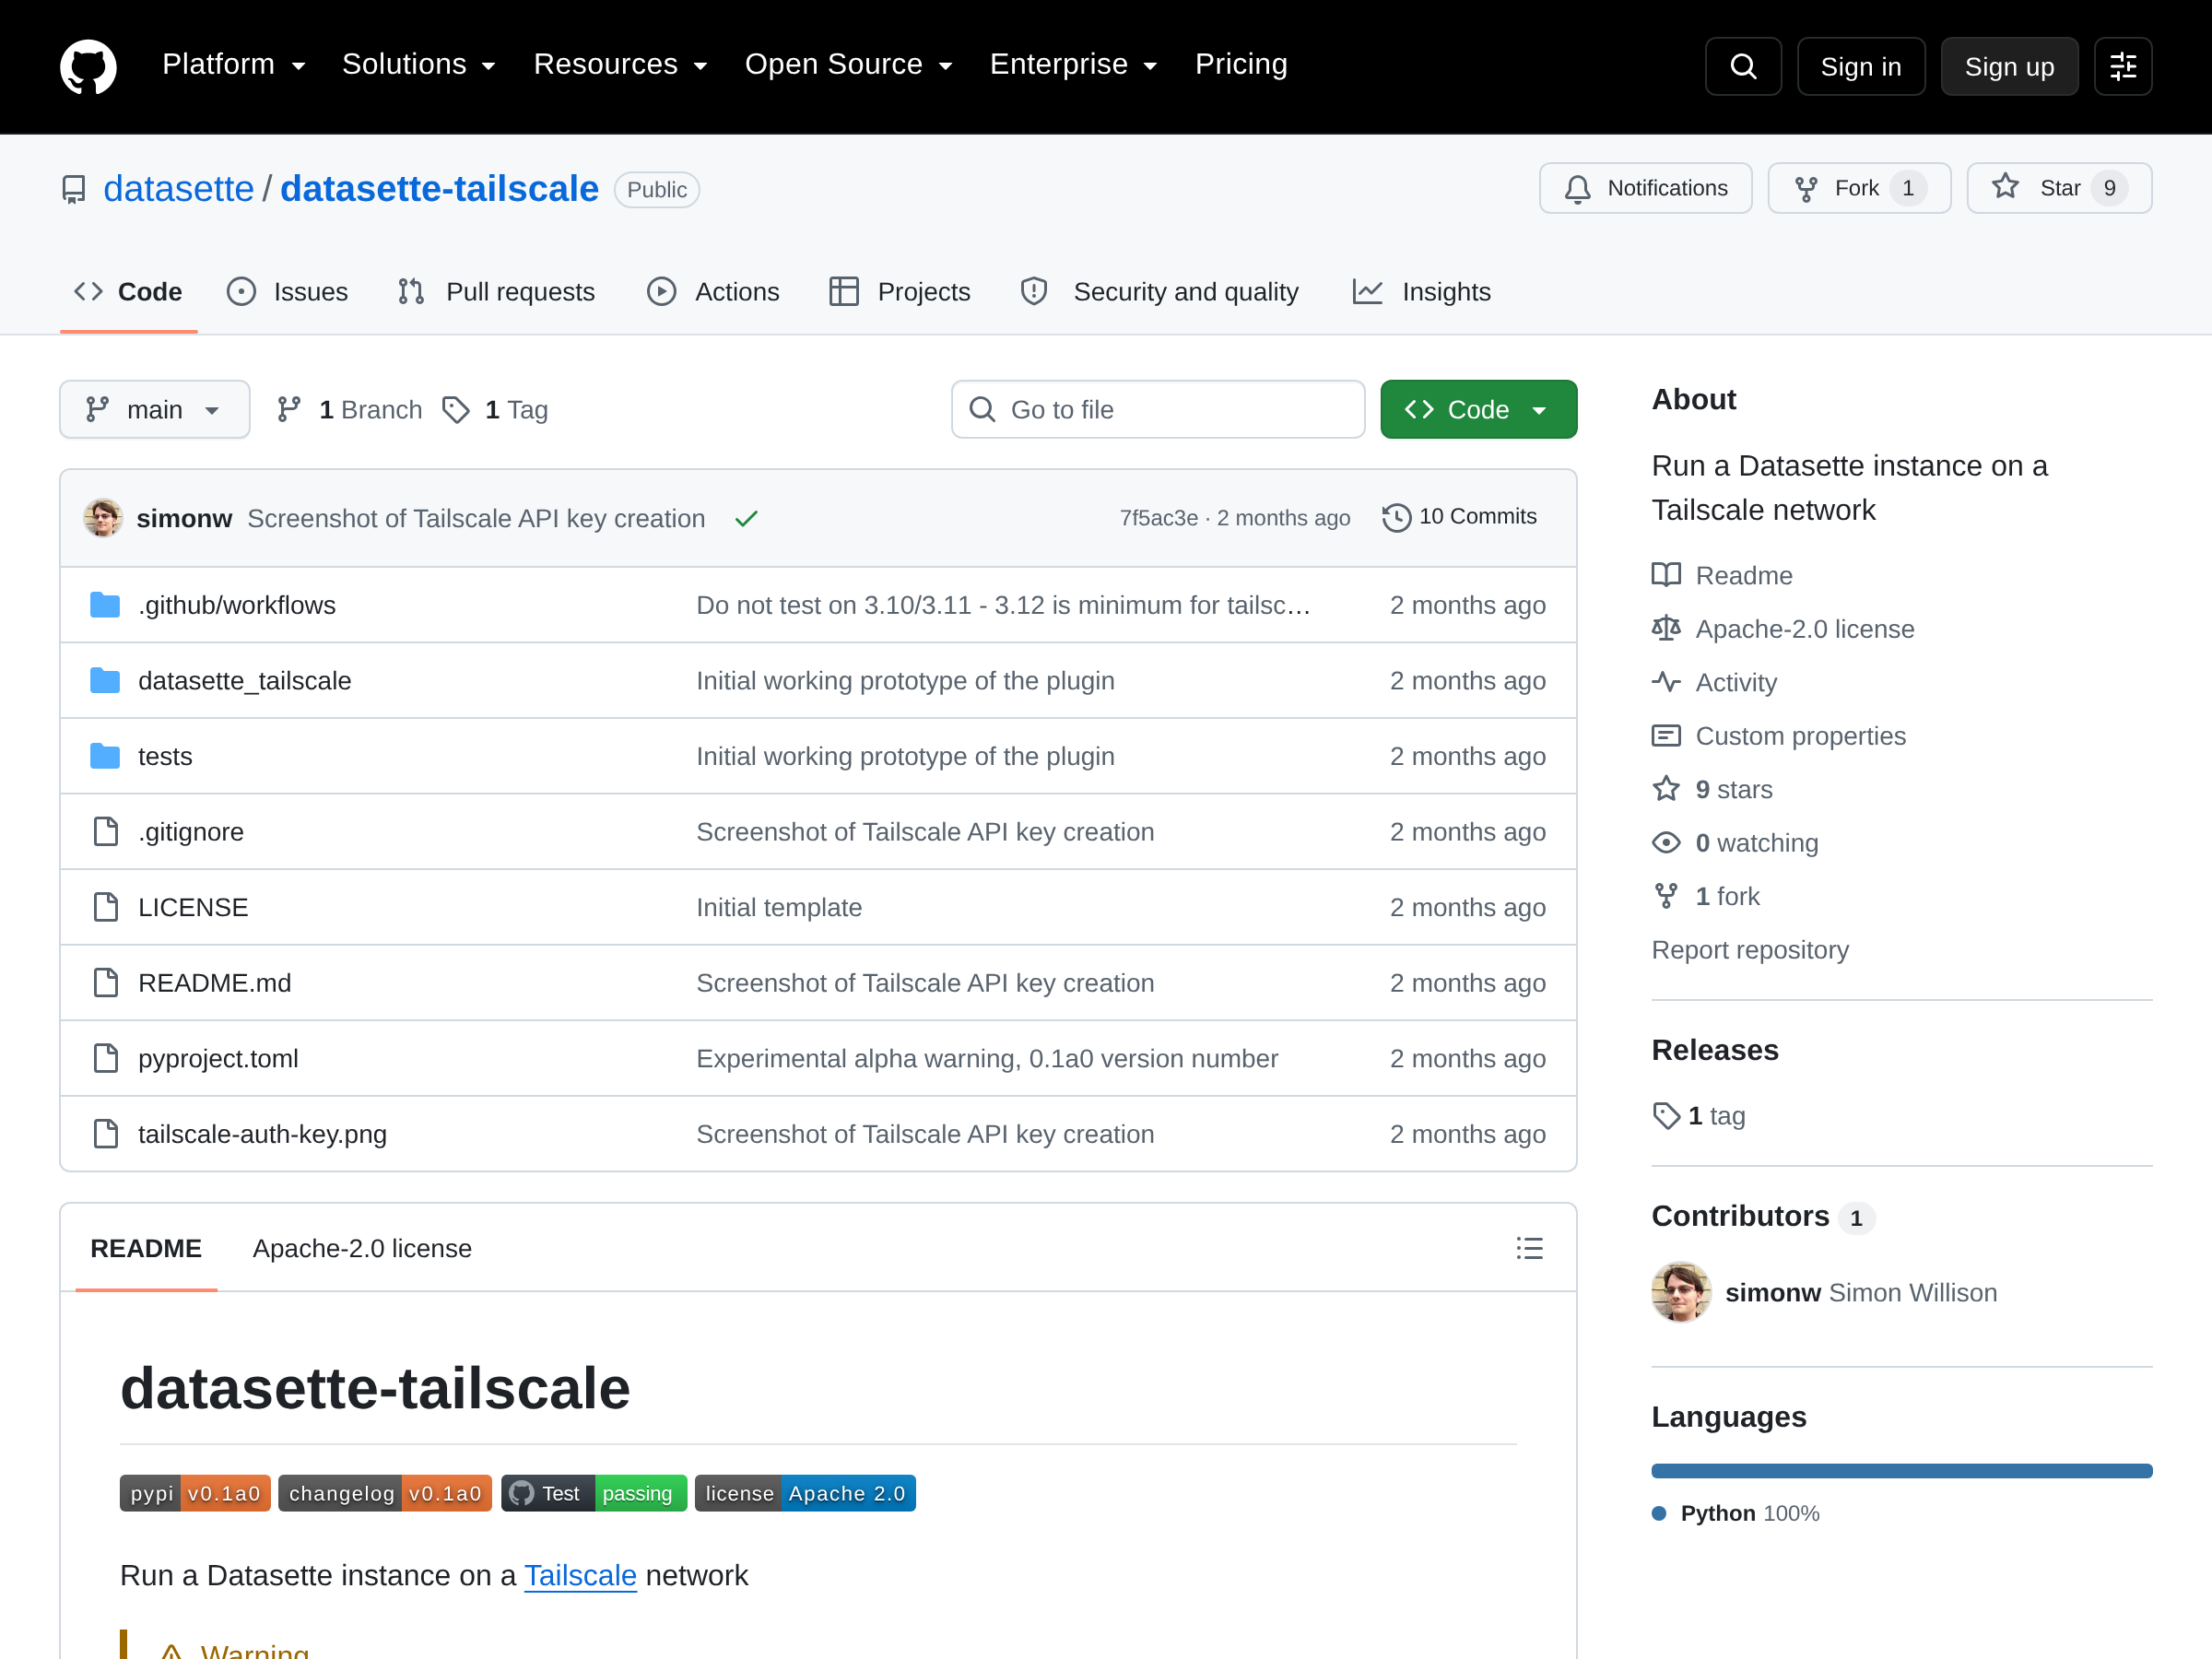Open the Pricing page
This screenshot has height=1659, width=2212.
[x=1241, y=65]
